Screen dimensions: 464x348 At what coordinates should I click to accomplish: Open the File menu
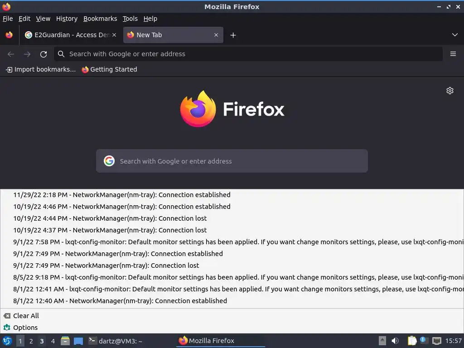coord(8,19)
